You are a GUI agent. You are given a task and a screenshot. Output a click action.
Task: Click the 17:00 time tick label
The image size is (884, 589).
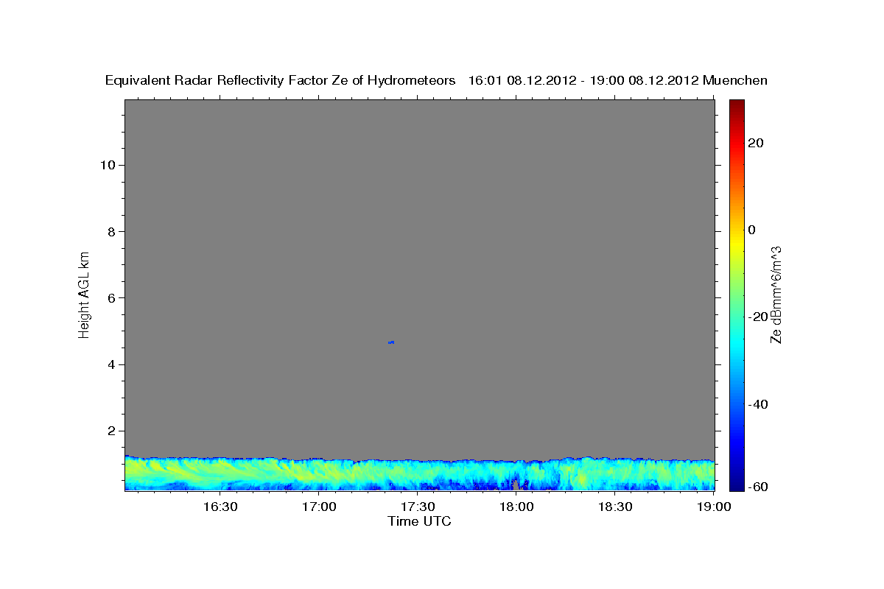pyautogui.click(x=320, y=507)
